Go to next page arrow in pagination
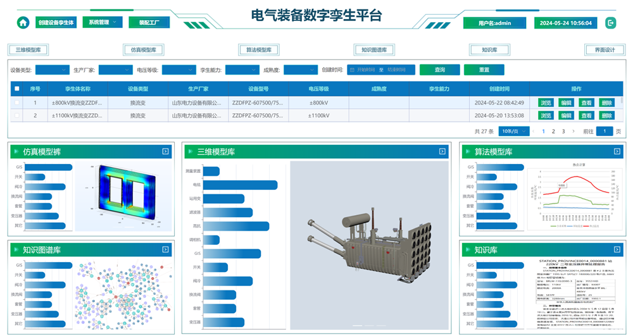The image size is (633, 336). tap(573, 132)
